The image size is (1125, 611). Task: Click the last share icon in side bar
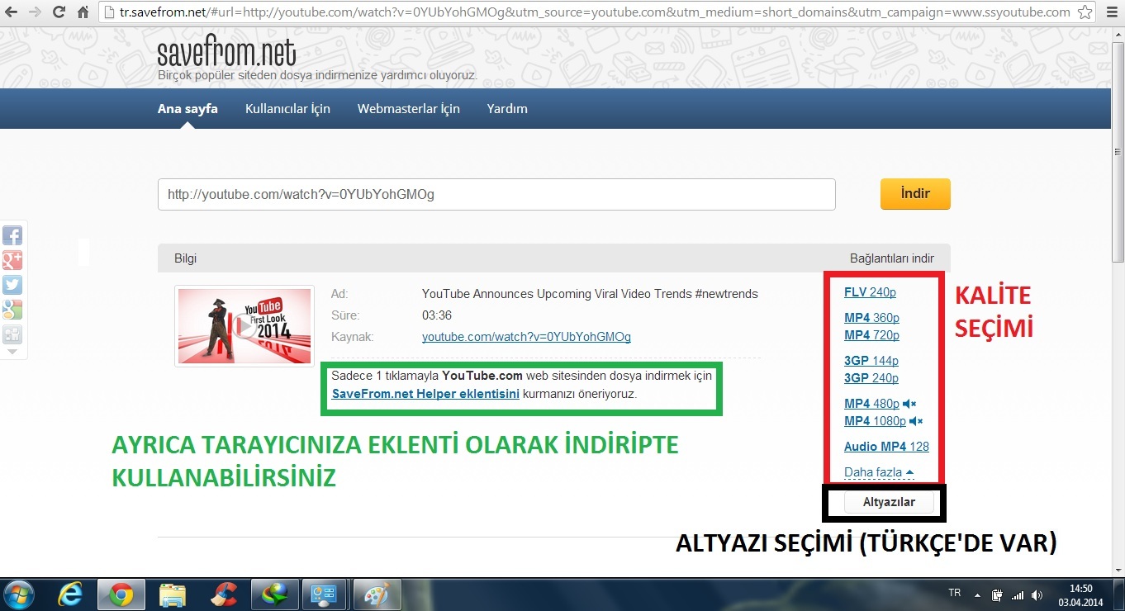click(12, 334)
